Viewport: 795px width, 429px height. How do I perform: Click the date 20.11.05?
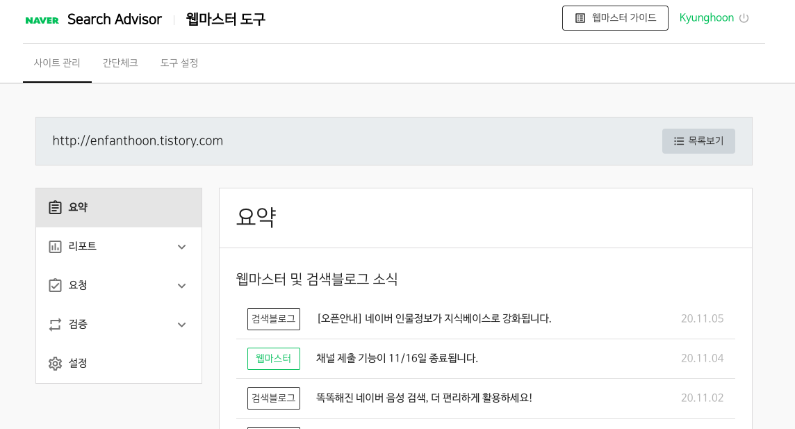(x=702, y=318)
